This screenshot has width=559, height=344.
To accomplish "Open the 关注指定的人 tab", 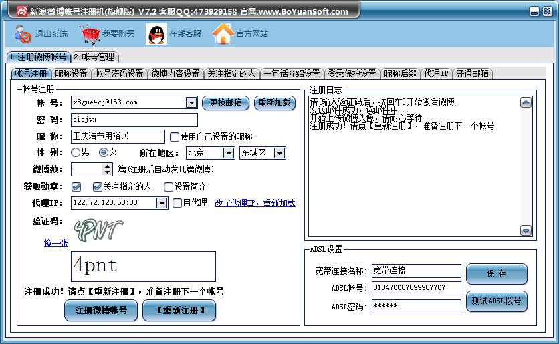I will point(232,73).
